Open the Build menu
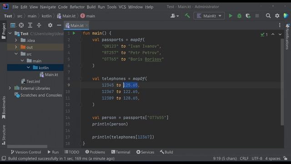Viewport: 291px width, 164px height. [x=91, y=7]
